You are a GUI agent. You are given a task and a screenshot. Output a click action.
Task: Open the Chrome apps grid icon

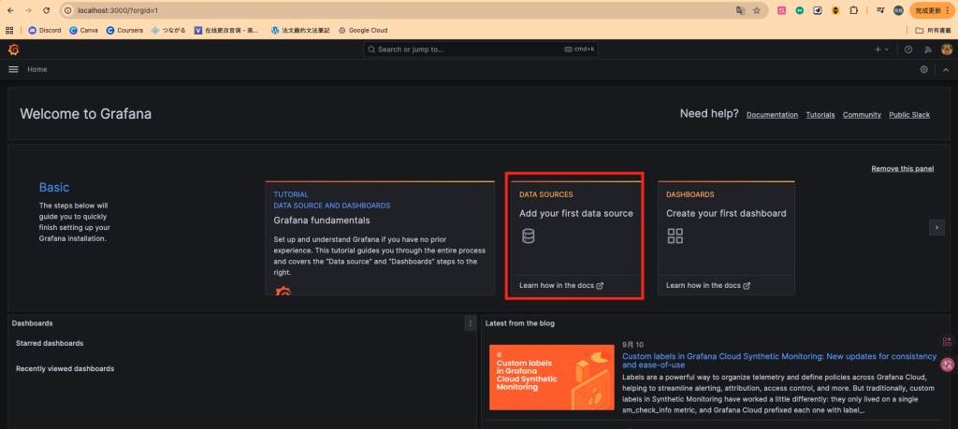coord(9,30)
